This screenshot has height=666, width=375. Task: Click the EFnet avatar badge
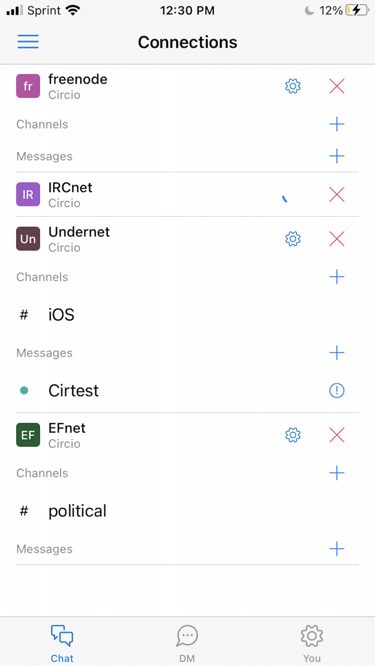(27, 435)
